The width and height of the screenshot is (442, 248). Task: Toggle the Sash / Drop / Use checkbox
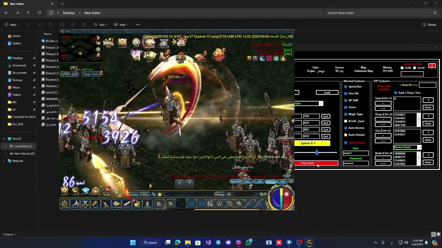[396, 93]
